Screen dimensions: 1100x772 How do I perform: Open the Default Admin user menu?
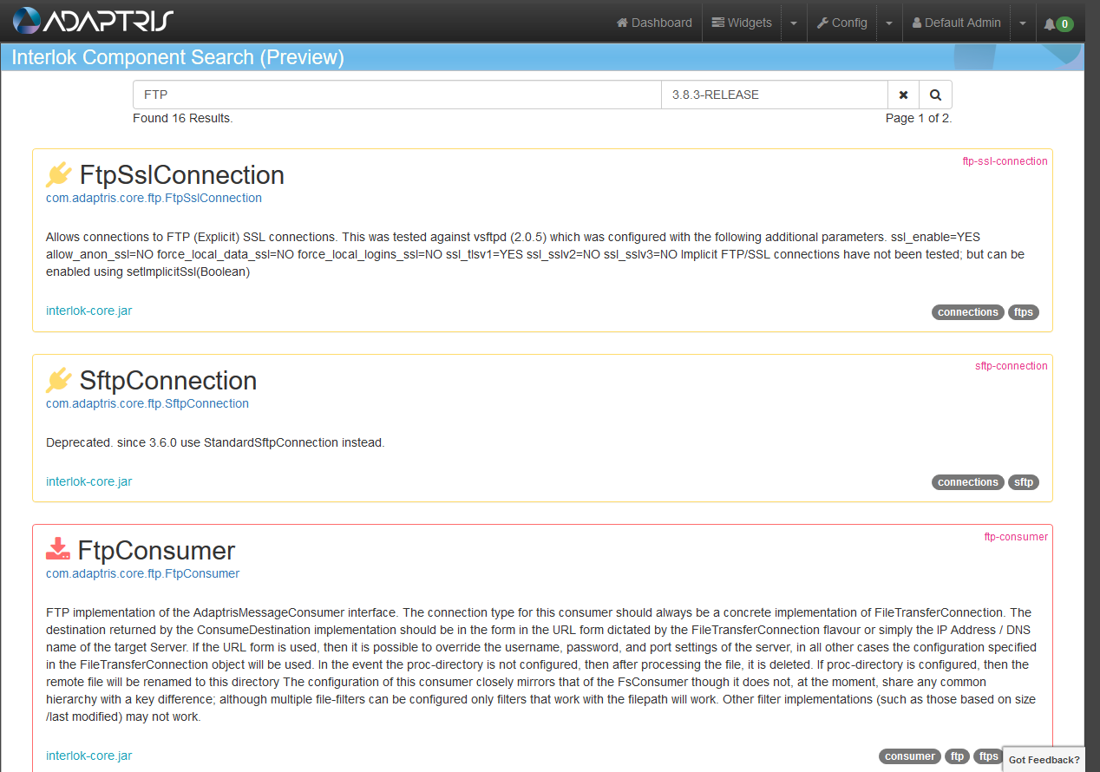click(x=956, y=23)
